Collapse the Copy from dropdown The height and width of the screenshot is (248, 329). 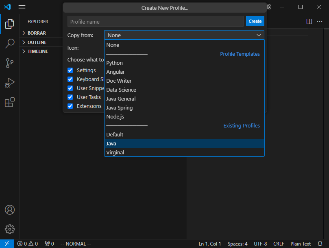[184, 35]
